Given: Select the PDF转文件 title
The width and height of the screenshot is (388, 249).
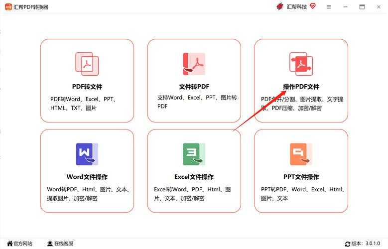Looking at the screenshot, I should 87,87.
